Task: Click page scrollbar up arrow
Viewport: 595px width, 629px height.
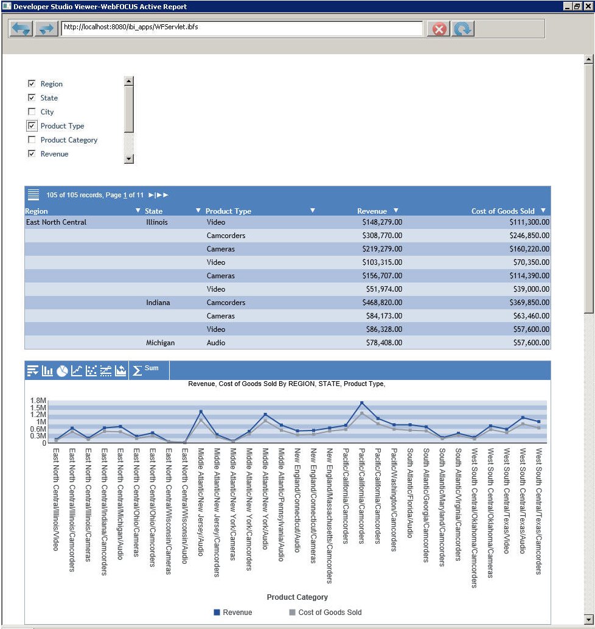Action: pyautogui.click(x=588, y=60)
